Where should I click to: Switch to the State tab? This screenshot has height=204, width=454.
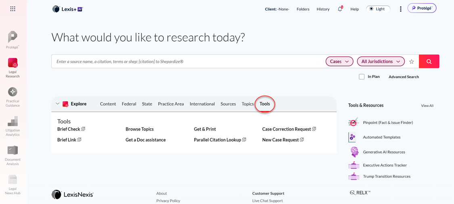tap(147, 104)
